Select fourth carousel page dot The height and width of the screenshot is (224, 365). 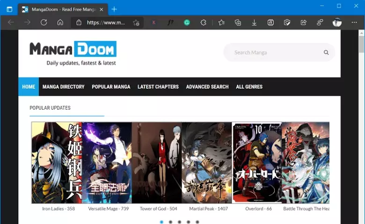pyautogui.click(x=188, y=222)
